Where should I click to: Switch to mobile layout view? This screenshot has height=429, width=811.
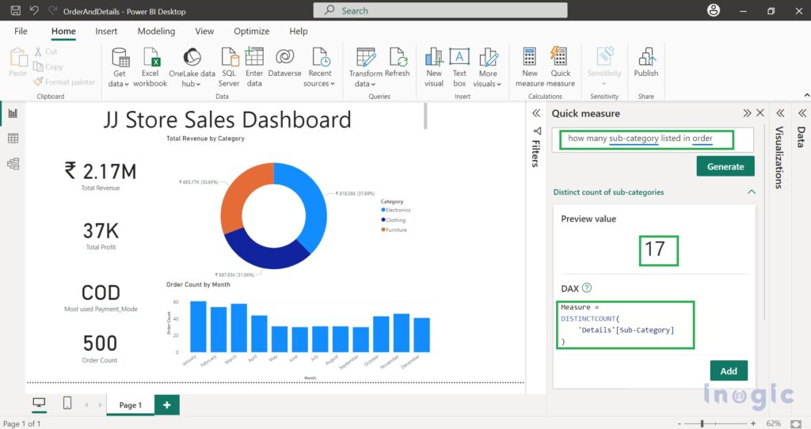[x=67, y=404]
